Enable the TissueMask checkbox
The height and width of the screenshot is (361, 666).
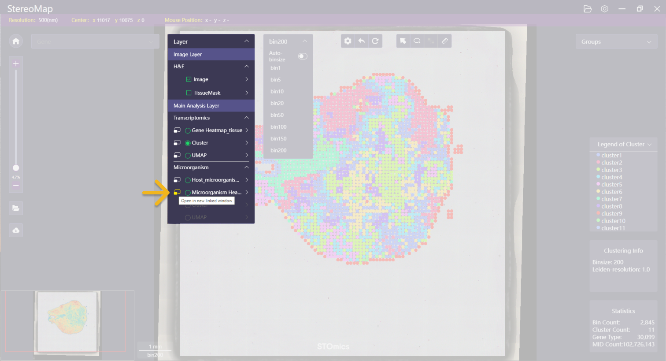pyautogui.click(x=189, y=93)
